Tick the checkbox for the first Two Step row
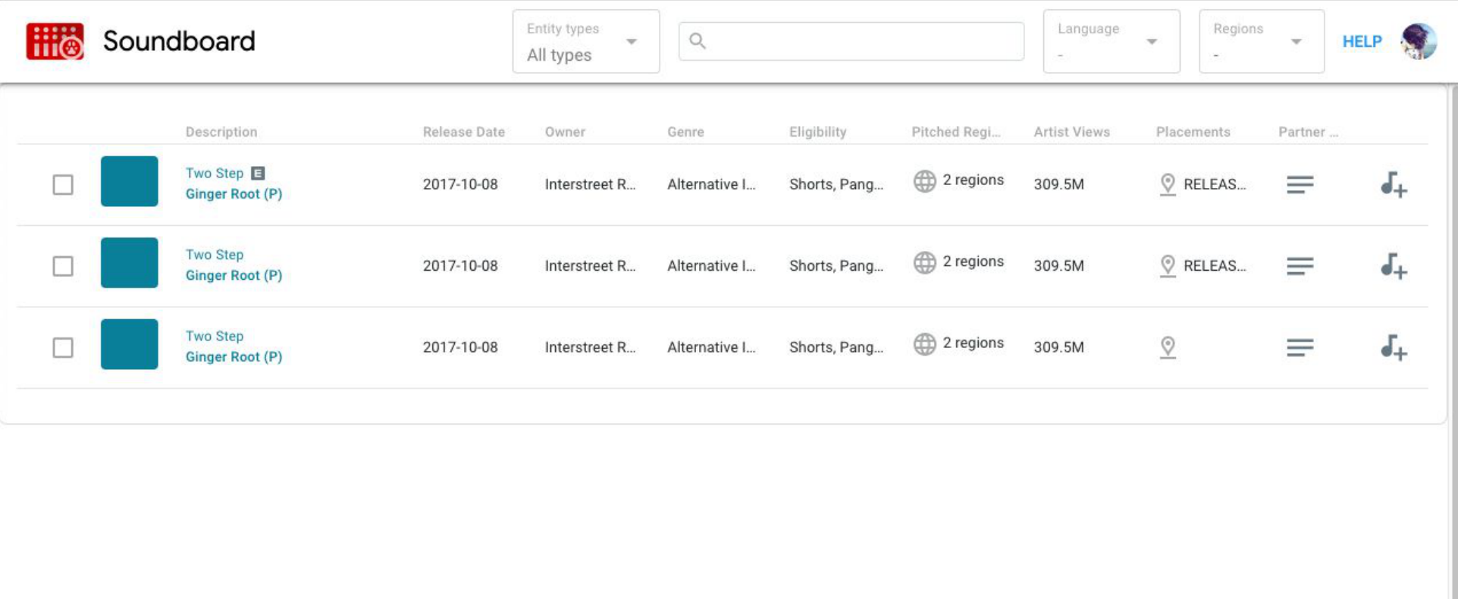The width and height of the screenshot is (1458, 599). click(x=63, y=184)
